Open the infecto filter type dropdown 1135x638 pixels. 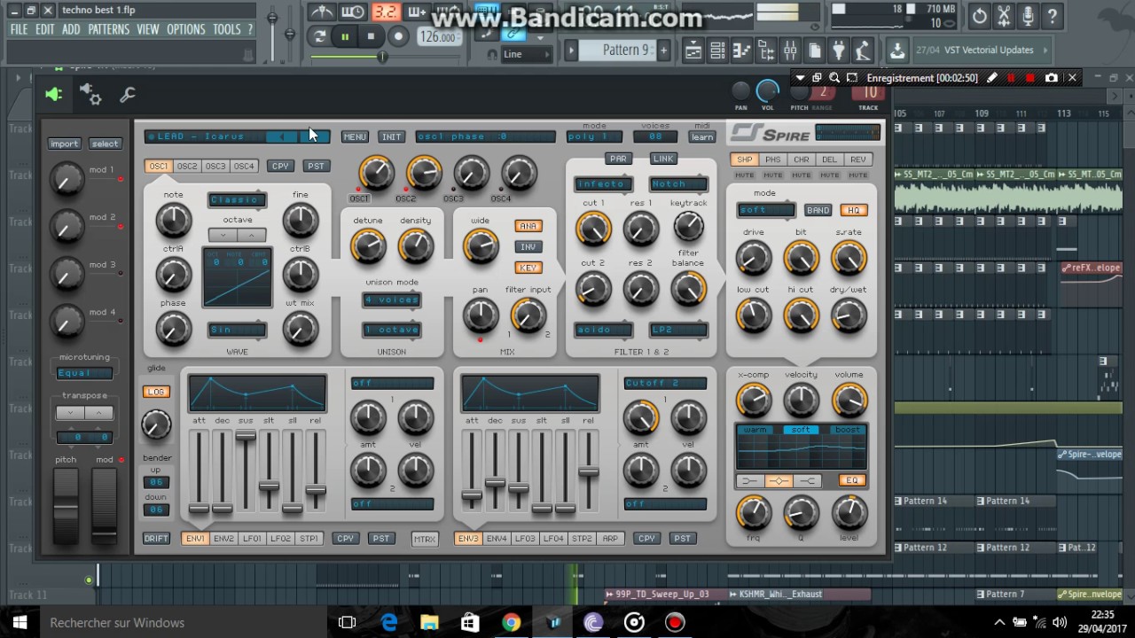click(603, 184)
